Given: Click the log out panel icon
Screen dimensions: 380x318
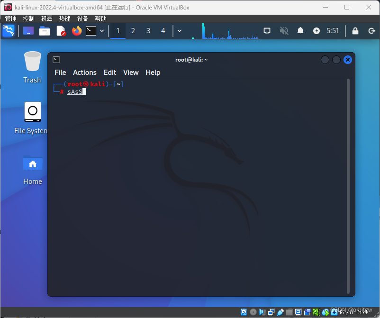Looking at the screenshot, I should click(371, 31).
